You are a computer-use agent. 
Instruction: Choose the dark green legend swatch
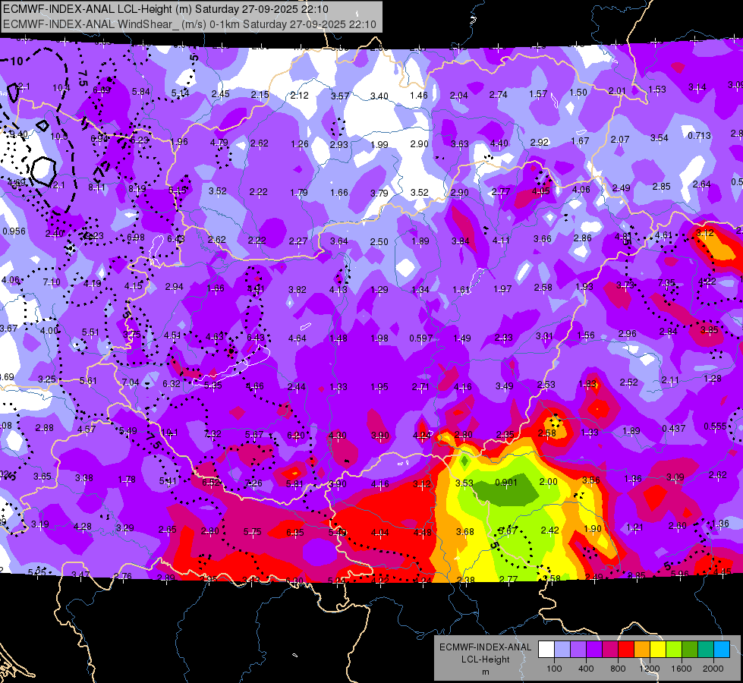[690, 650]
